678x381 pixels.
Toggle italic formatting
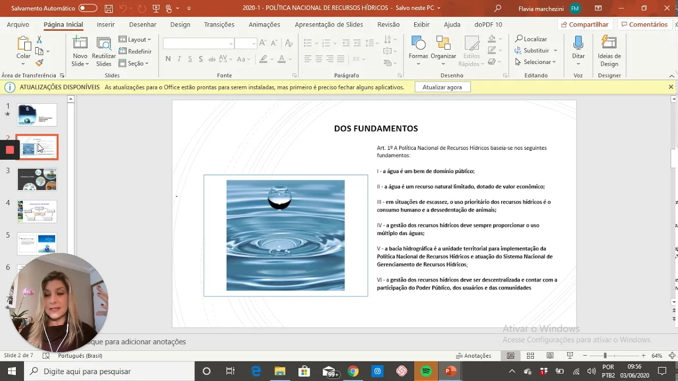click(x=179, y=59)
